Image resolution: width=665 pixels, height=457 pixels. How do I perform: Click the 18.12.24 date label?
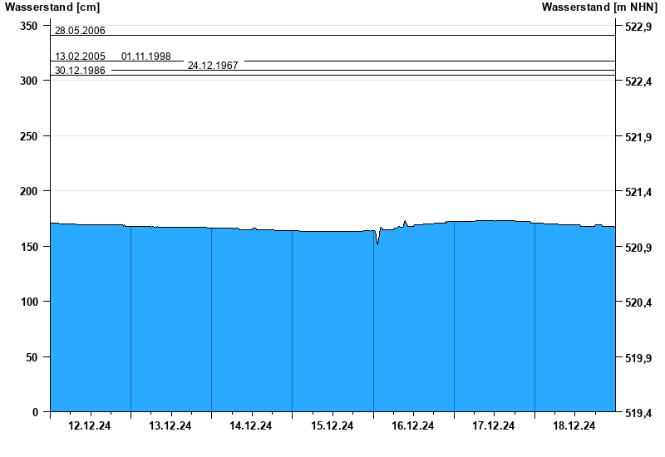(574, 426)
